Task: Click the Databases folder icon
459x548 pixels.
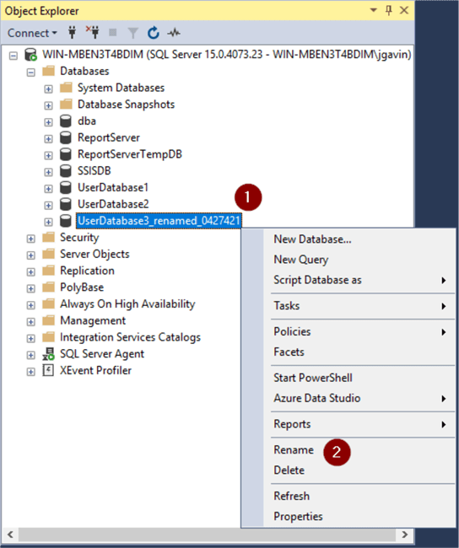Action: pos(48,71)
